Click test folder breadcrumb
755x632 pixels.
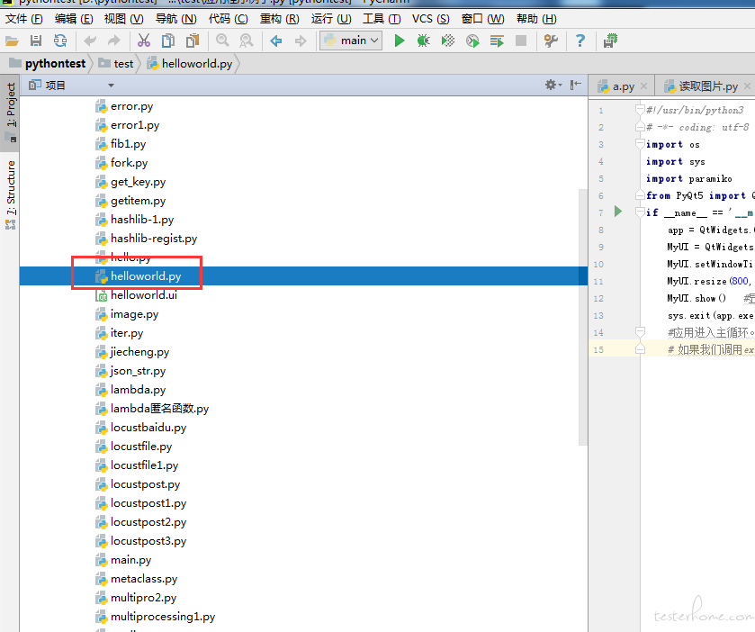[116, 64]
